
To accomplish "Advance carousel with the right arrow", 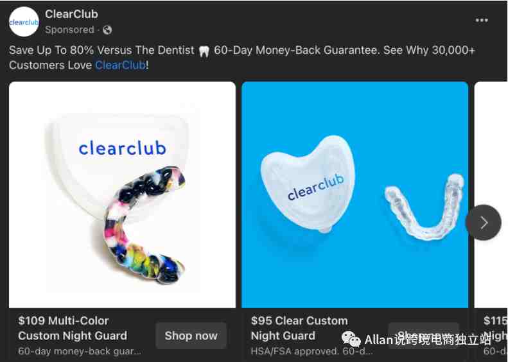I will point(484,223).
